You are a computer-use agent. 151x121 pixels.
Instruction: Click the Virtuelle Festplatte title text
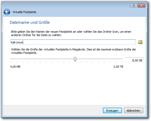click(x=24, y=12)
